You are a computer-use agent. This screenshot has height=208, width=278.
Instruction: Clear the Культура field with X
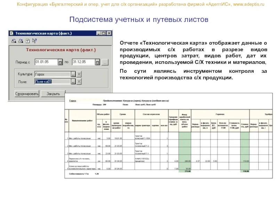(79, 74)
